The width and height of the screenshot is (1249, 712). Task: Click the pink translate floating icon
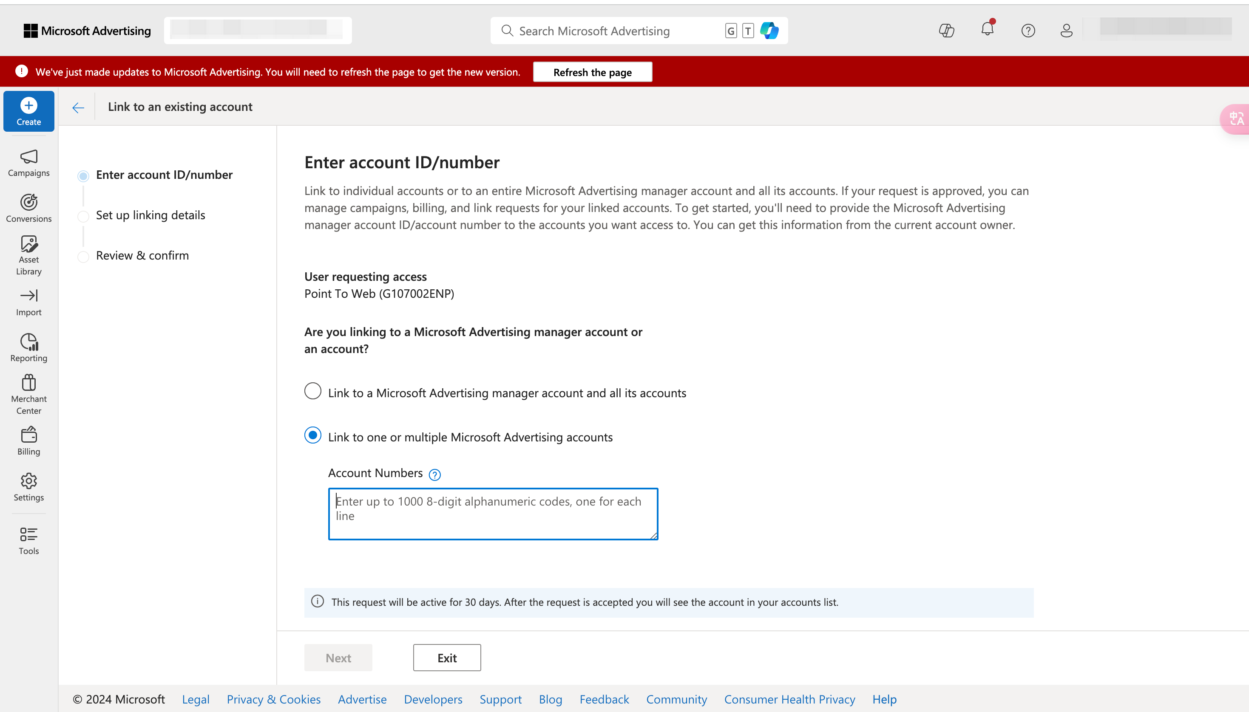click(x=1235, y=119)
